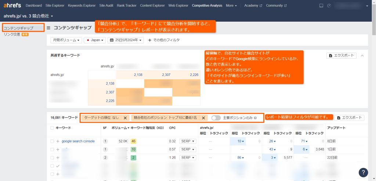Click external link icon next to Academy
Screen dimensions: 376x181
click(x=261, y=6)
